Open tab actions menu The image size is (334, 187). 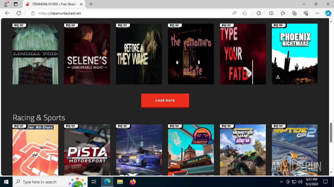point(16,4)
